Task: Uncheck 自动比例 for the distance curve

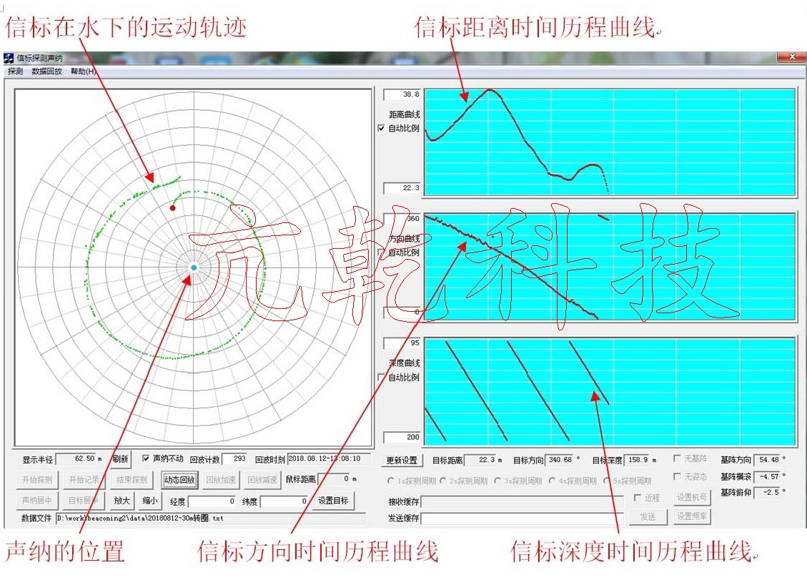Action: click(382, 129)
